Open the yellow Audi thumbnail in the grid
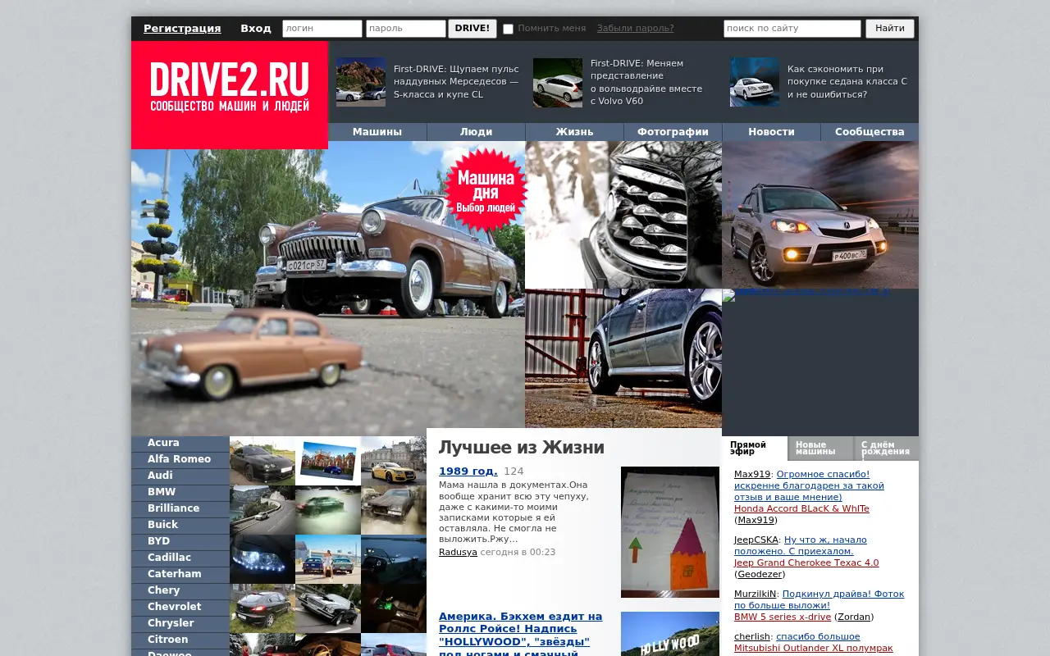The width and height of the screenshot is (1050, 656). [394, 461]
